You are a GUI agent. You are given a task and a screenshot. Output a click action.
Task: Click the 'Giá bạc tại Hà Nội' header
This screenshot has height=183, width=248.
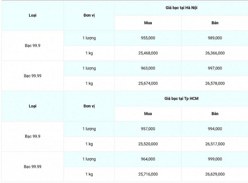tap(181, 8)
